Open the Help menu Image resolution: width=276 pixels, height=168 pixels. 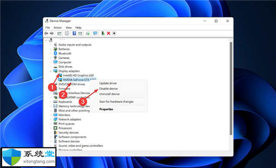pyautogui.click(x=78, y=28)
